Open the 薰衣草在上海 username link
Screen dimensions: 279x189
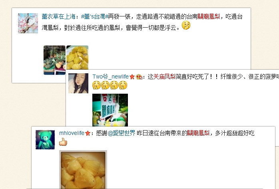point(58,17)
